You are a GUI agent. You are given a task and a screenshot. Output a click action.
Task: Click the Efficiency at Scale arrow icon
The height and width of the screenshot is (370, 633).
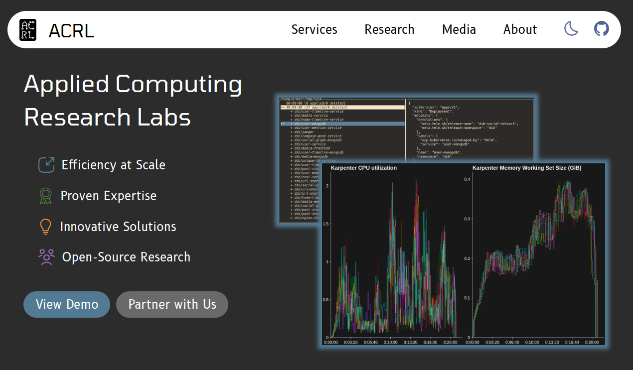click(46, 165)
